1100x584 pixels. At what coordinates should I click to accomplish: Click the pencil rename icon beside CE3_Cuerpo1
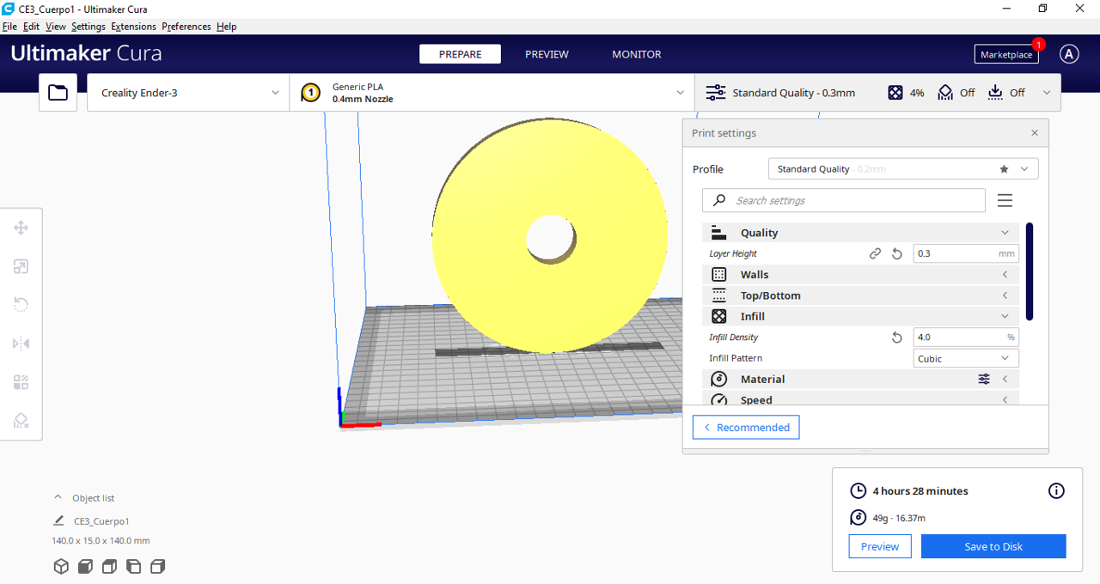[58, 520]
